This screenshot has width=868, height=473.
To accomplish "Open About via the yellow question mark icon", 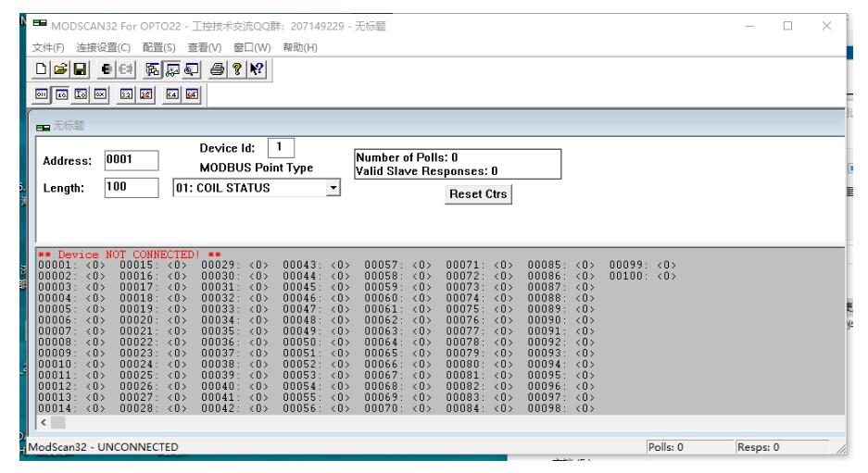I will point(237,69).
